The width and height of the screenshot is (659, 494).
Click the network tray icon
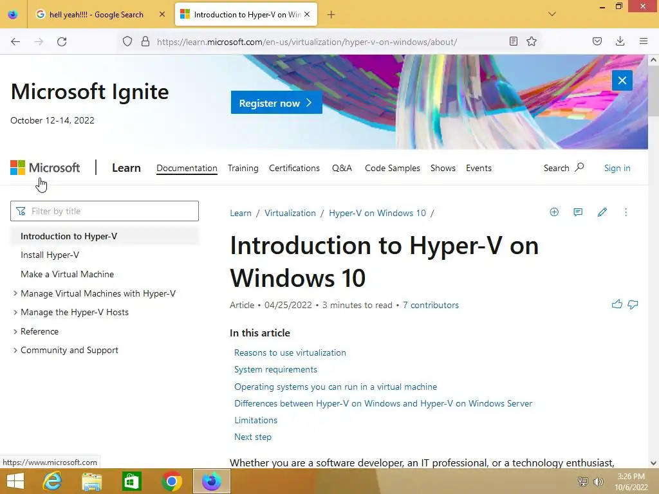point(582,481)
